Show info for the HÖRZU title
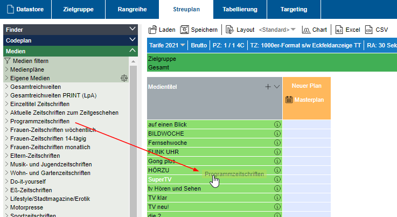The width and height of the screenshot is (397, 217). click(278, 170)
